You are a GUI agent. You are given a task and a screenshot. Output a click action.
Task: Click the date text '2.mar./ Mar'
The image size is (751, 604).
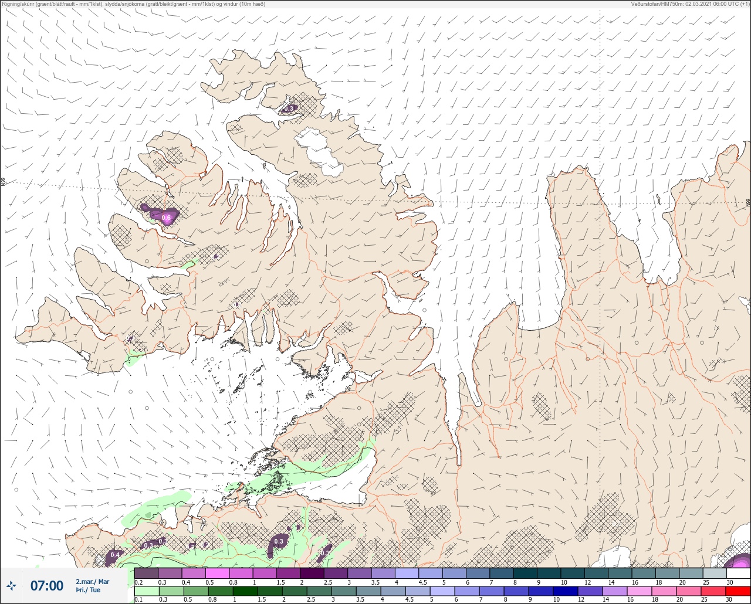93,582
